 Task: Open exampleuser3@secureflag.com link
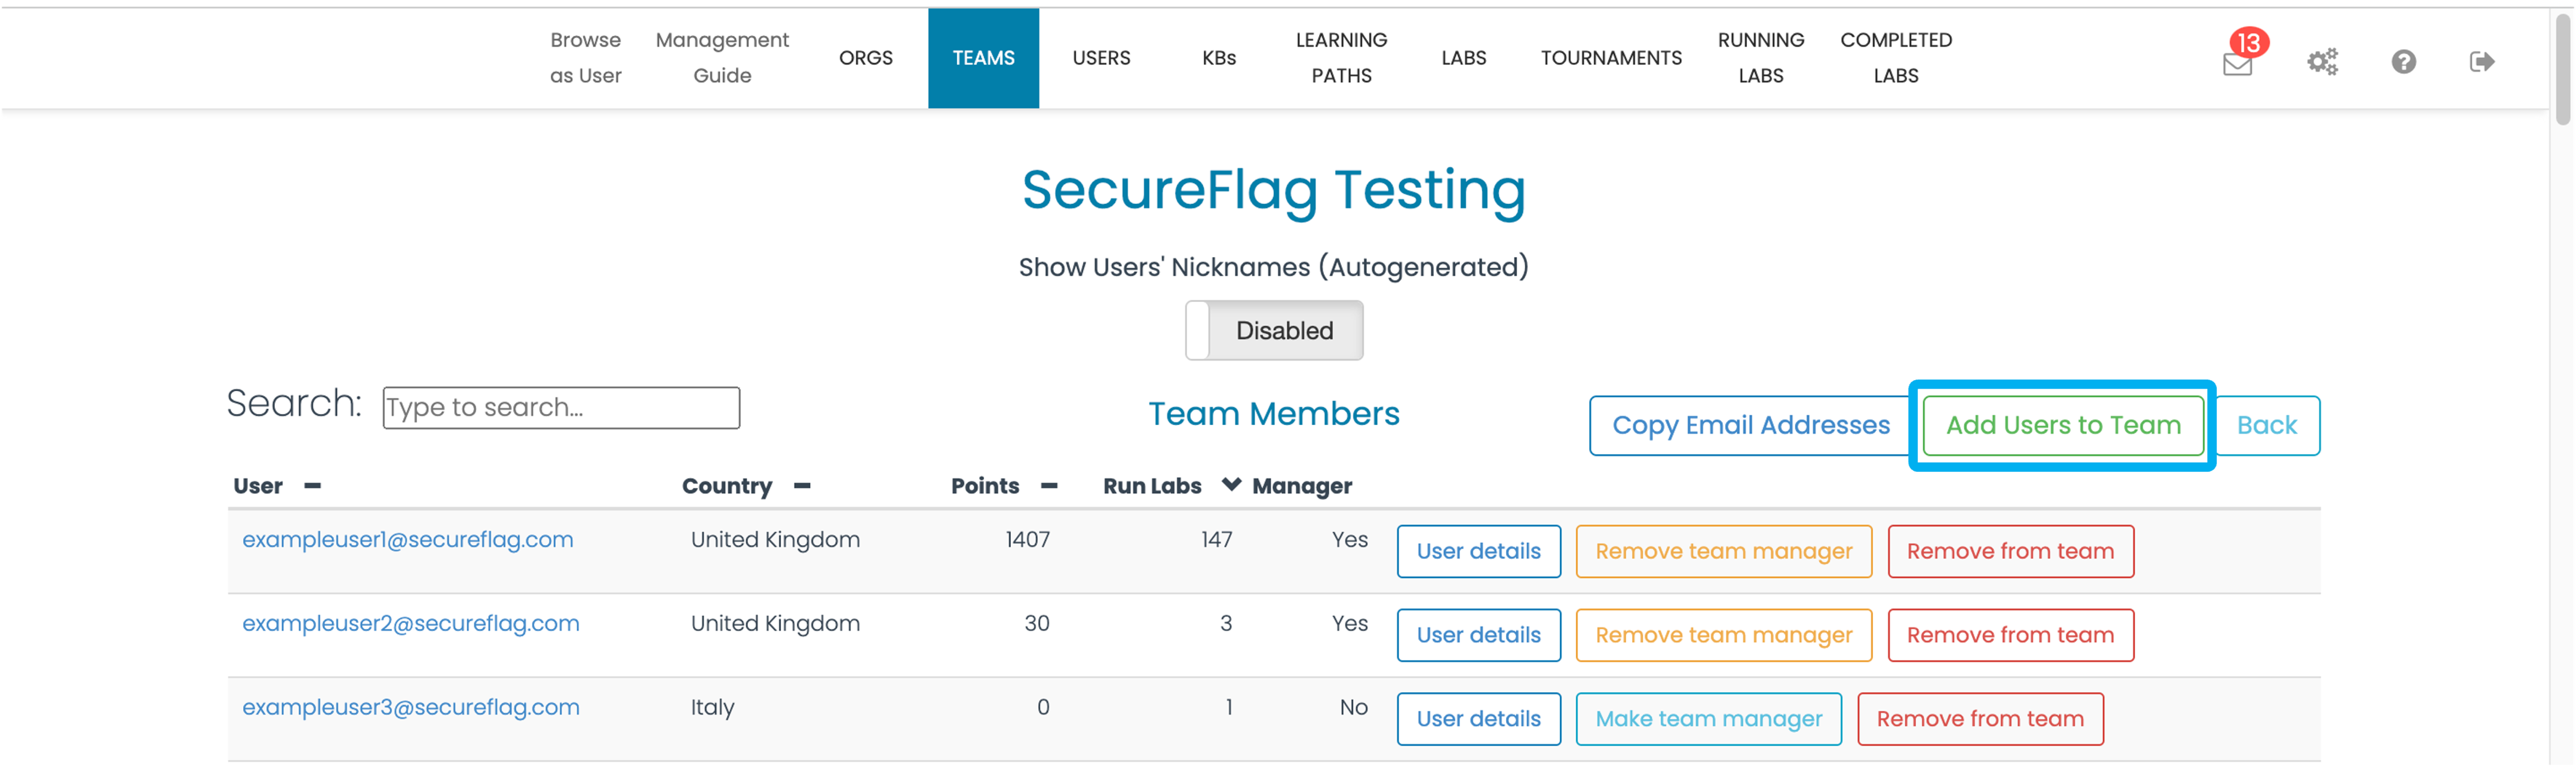pos(411,708)
